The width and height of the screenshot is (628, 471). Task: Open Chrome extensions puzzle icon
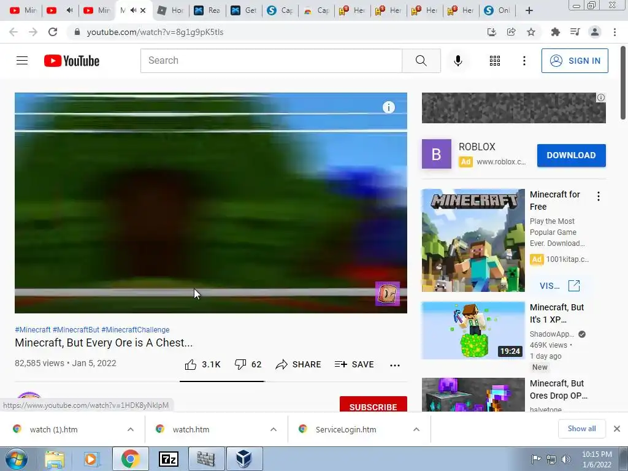[x=555, y=32]
